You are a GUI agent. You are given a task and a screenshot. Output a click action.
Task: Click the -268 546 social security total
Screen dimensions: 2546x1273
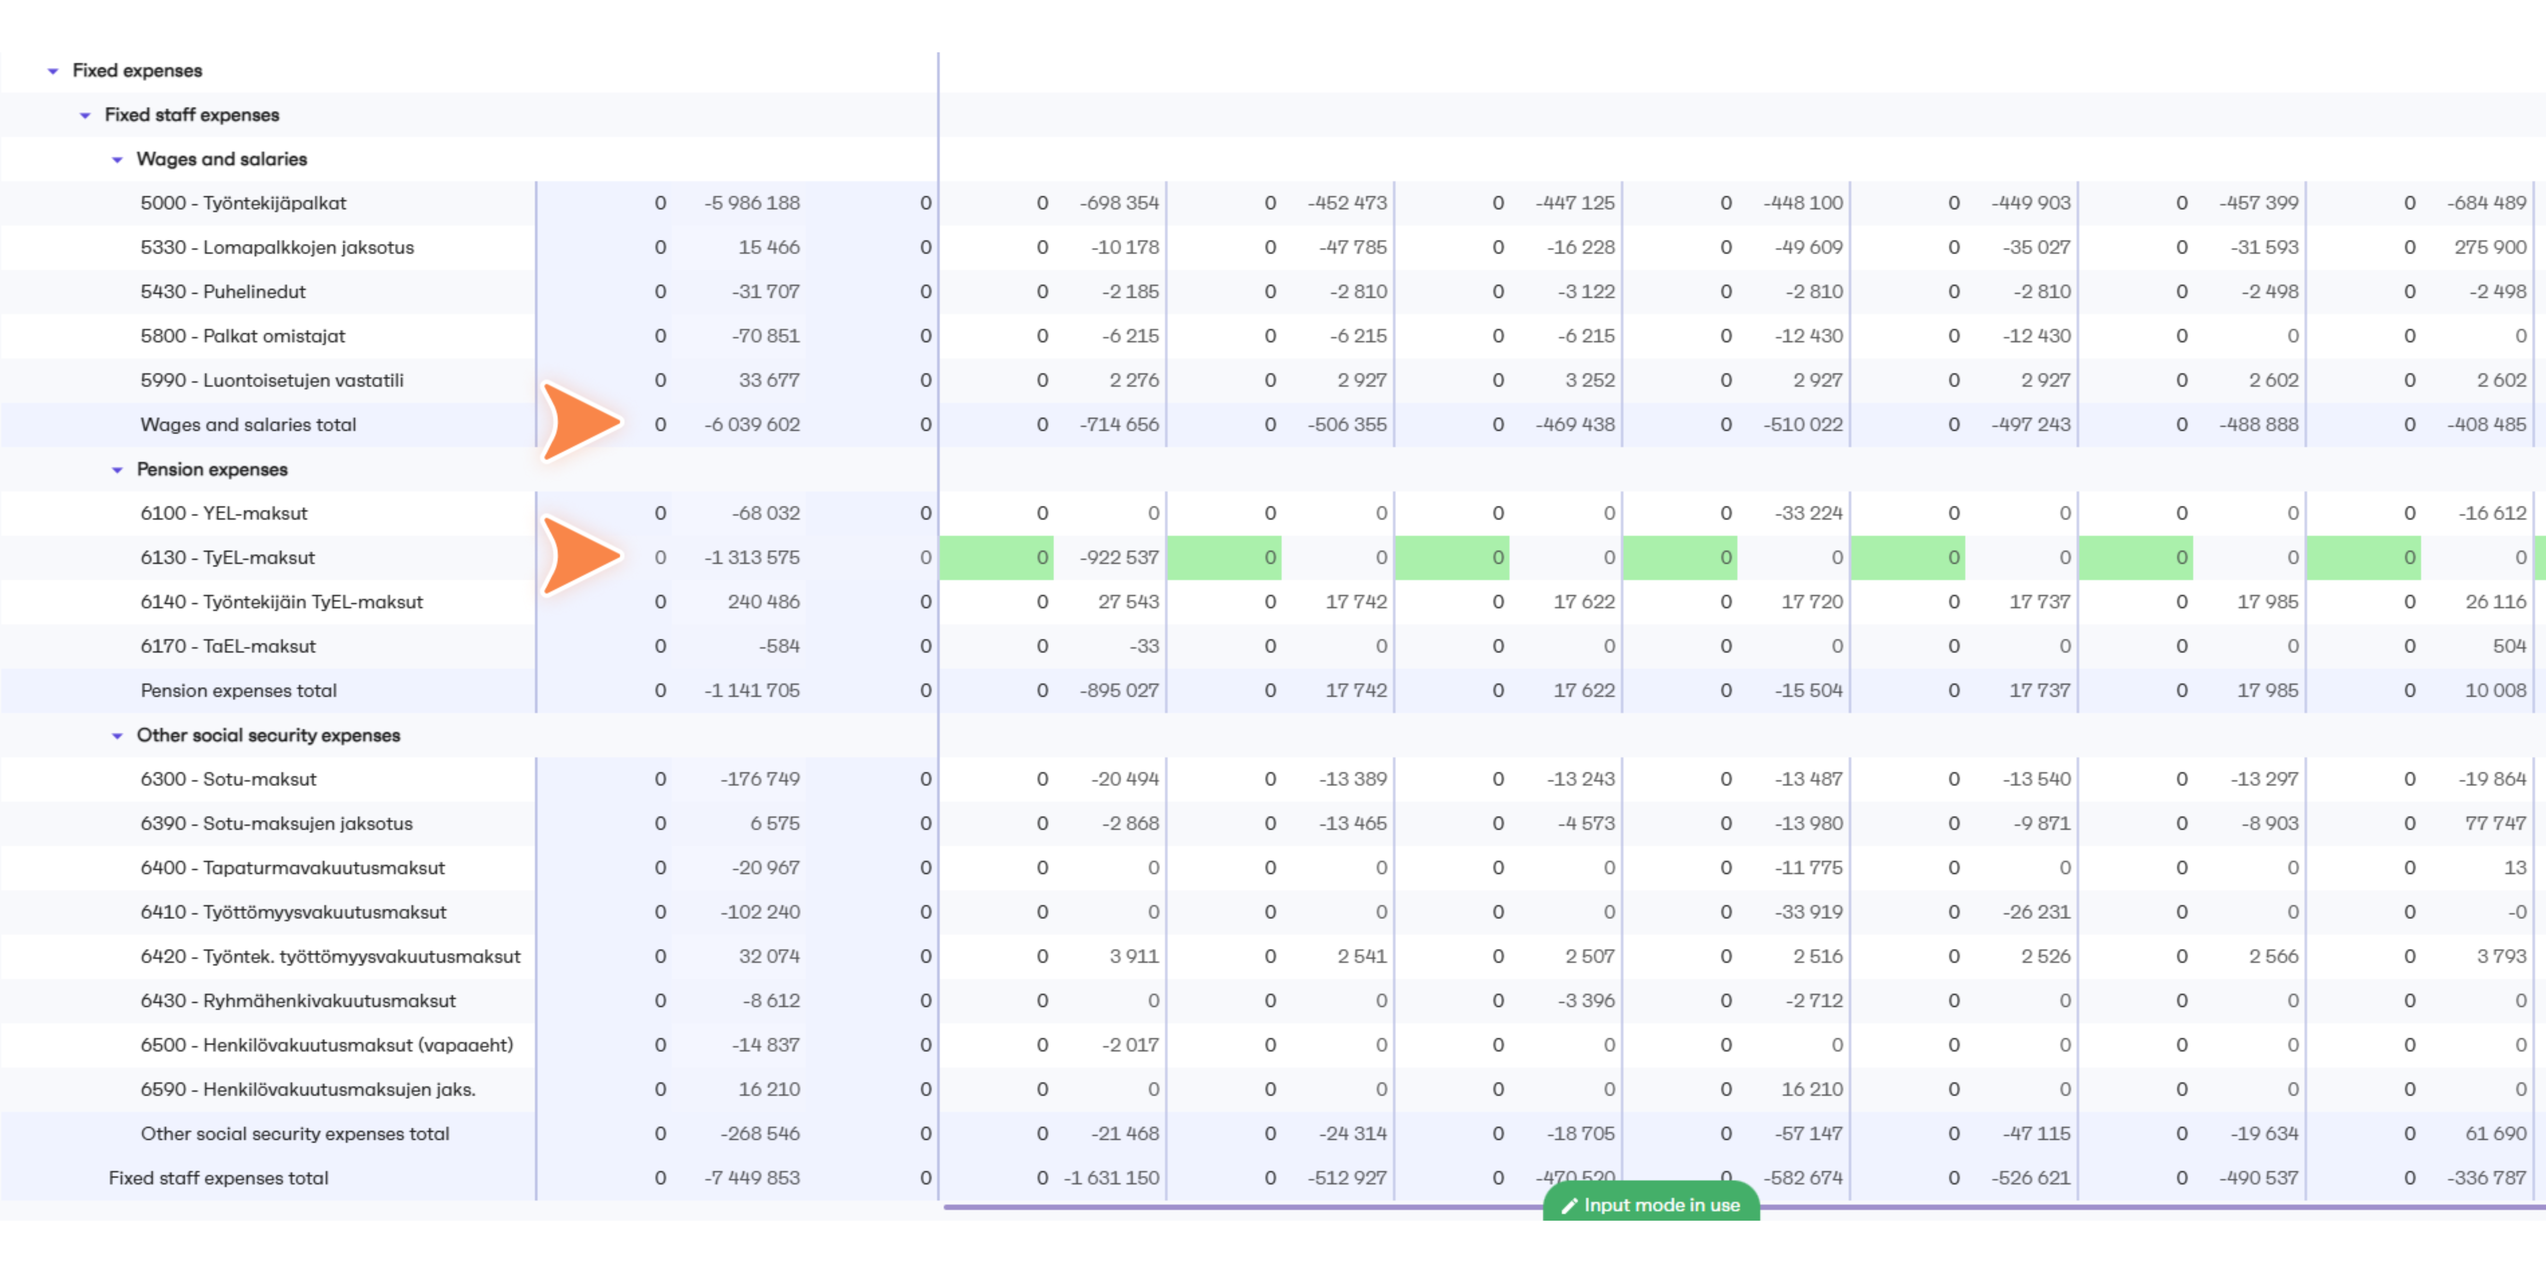click(x=760, y=1134)
